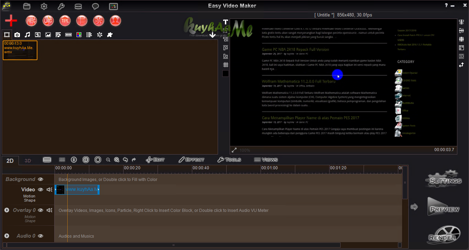Open the gear settings icon in title bar
The height and width of the screenshot is (250, 469).
(44, 6)
